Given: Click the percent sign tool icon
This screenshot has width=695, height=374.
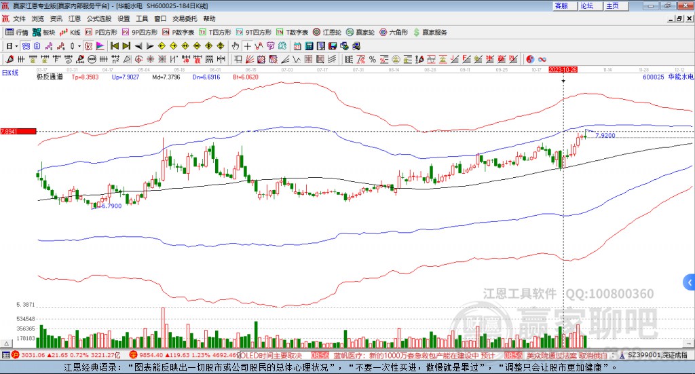Looking at the screenshot, I should (x=373, y=59).
